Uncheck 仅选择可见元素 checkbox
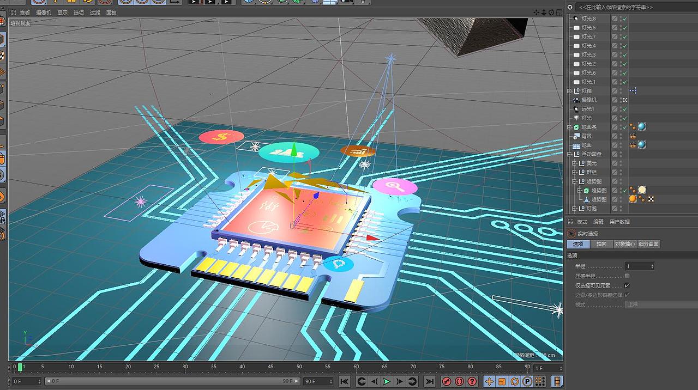698x390 pixels. [x=627, y=285]
